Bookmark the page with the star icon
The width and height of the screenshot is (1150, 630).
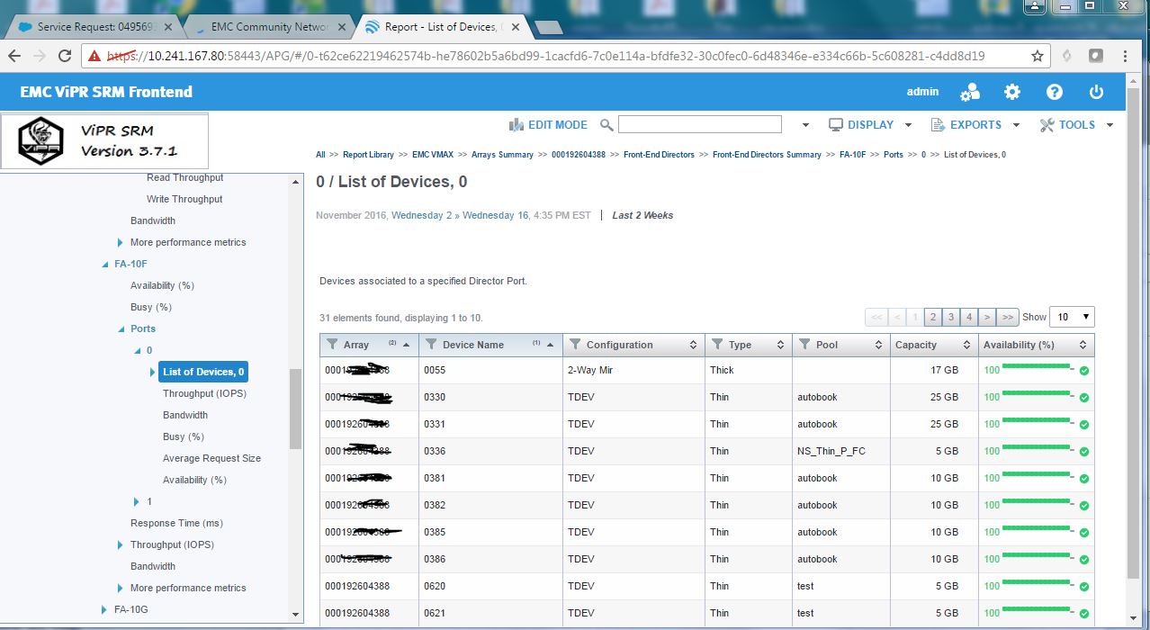[x=1038, y=56]
